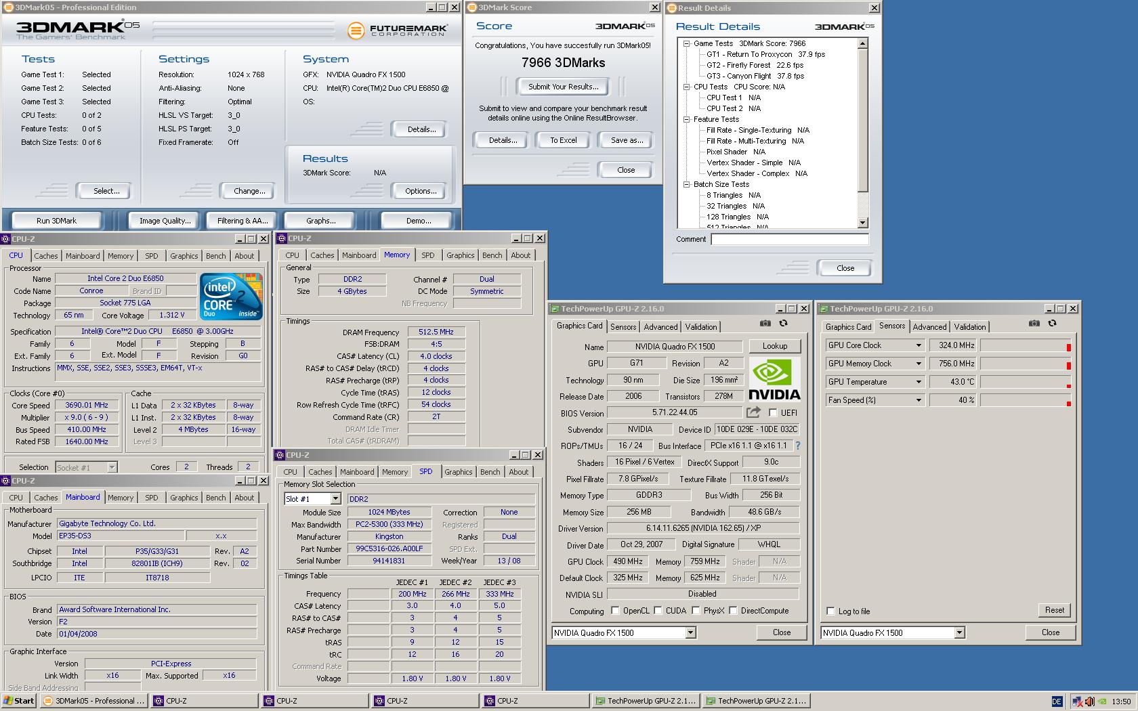Click the scroll up arrow in Result Details
The height and width of the screenshot is (711, 1138).
click(x=862, y=43)
